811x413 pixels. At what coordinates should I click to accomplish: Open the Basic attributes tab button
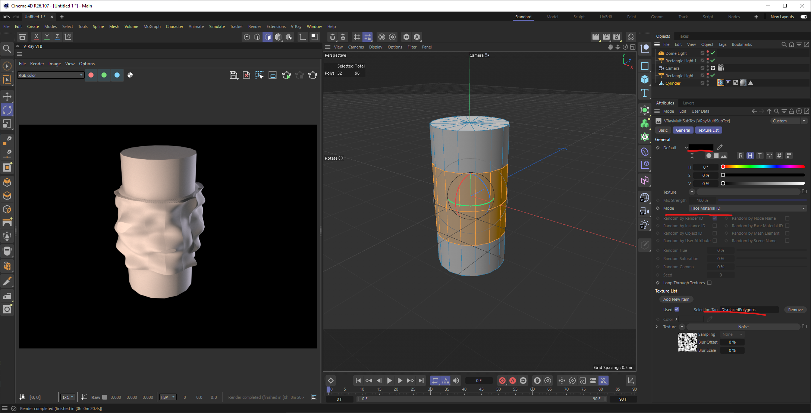(x=663, y=130)
